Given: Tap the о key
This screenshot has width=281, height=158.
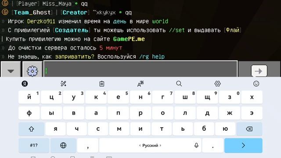Looking at the screenshot, I should (x=163, y=113).
